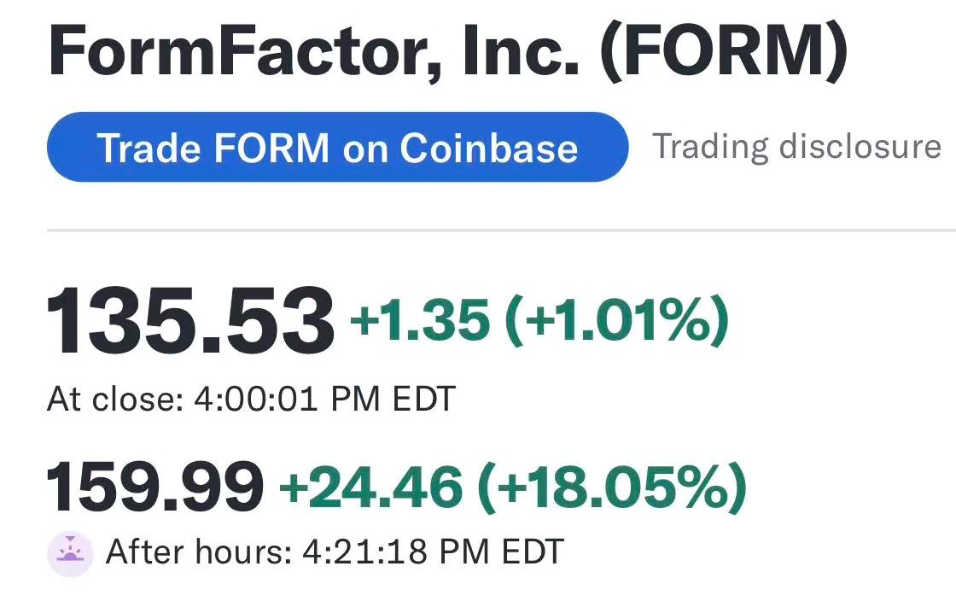
Task: Click the divider line below Trade button
Action: point(501,231)
